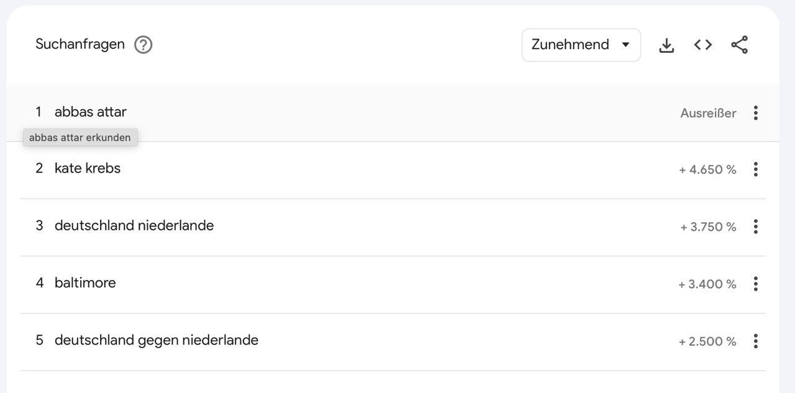
Task: Click the Suchanfragen heading
Action: 80,44
